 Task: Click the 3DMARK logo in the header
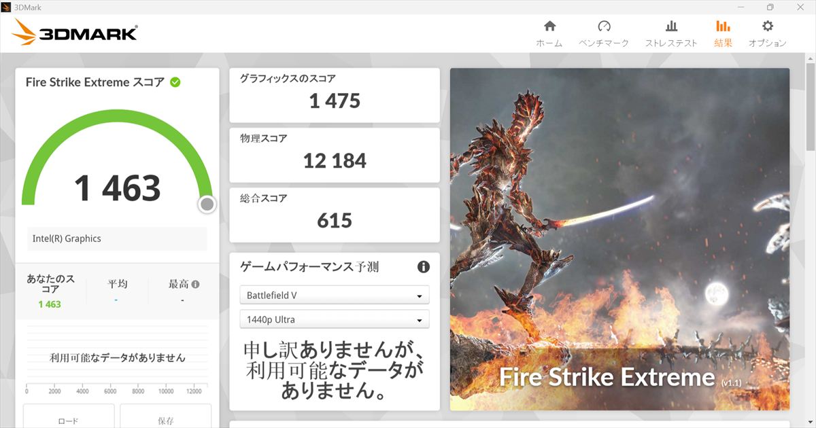75,33
